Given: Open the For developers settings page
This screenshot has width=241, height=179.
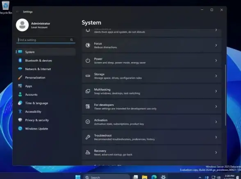Looking at the screenshot, I should click(152, 107).
